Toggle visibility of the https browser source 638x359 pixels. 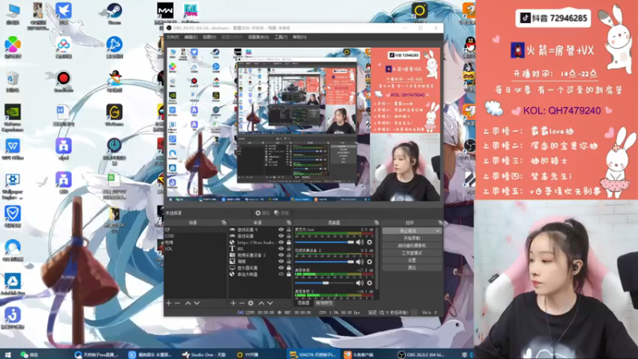[281, 243]
